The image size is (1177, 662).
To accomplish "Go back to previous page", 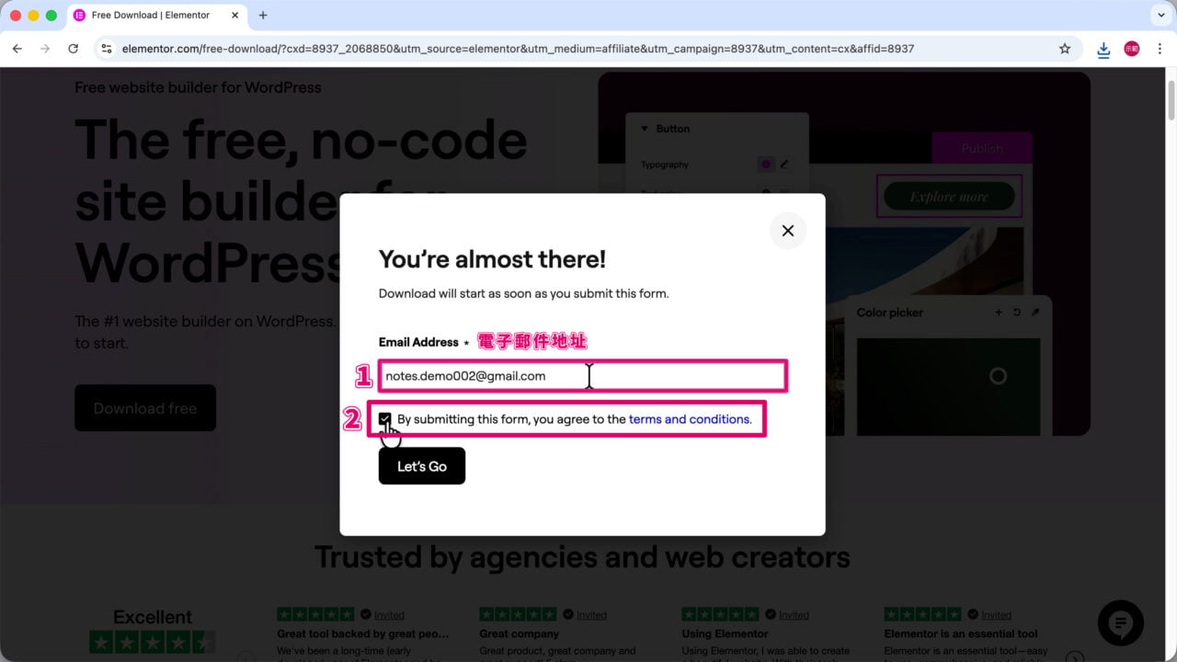I will [17, 49].
